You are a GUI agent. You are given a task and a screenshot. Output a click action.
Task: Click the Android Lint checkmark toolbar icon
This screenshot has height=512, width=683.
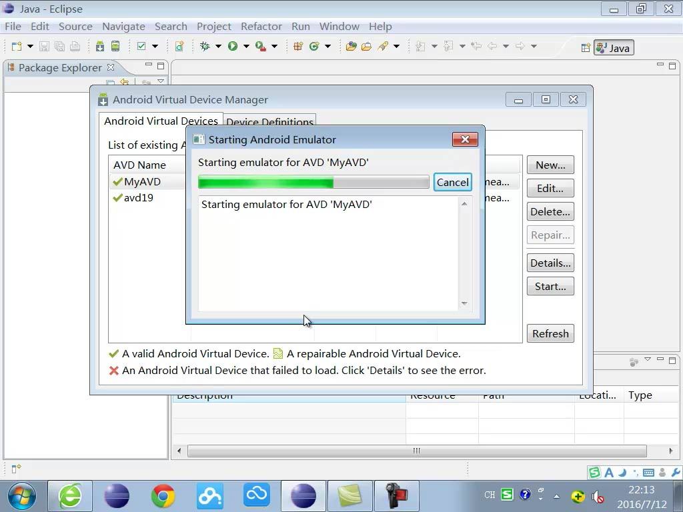click(141, 46)
